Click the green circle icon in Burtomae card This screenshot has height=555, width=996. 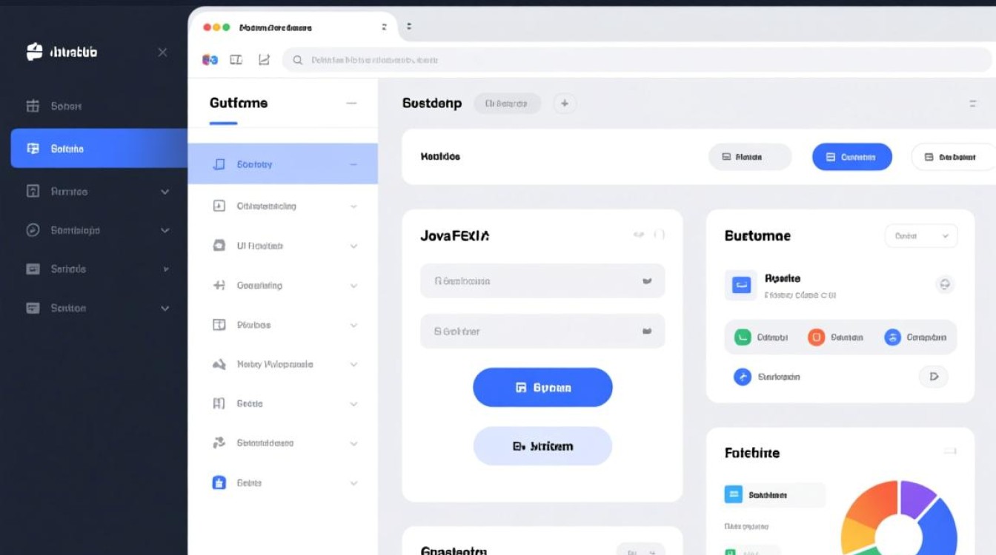point(743,337)
